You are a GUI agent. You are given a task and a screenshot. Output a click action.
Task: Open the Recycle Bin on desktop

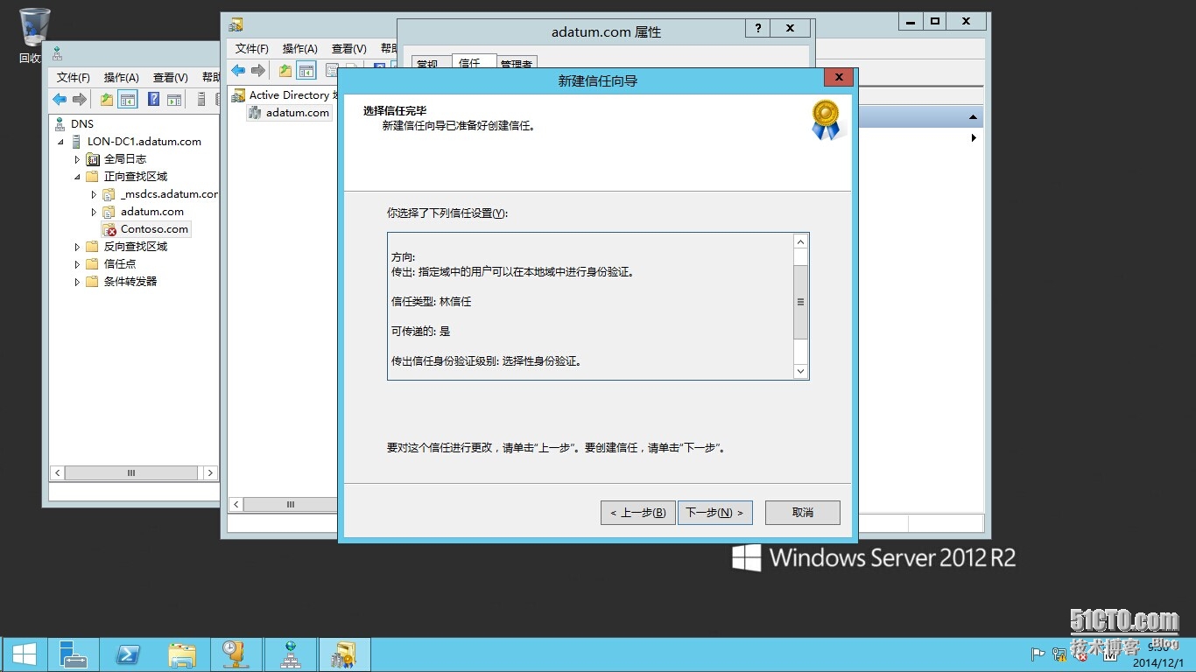[34, 35]
